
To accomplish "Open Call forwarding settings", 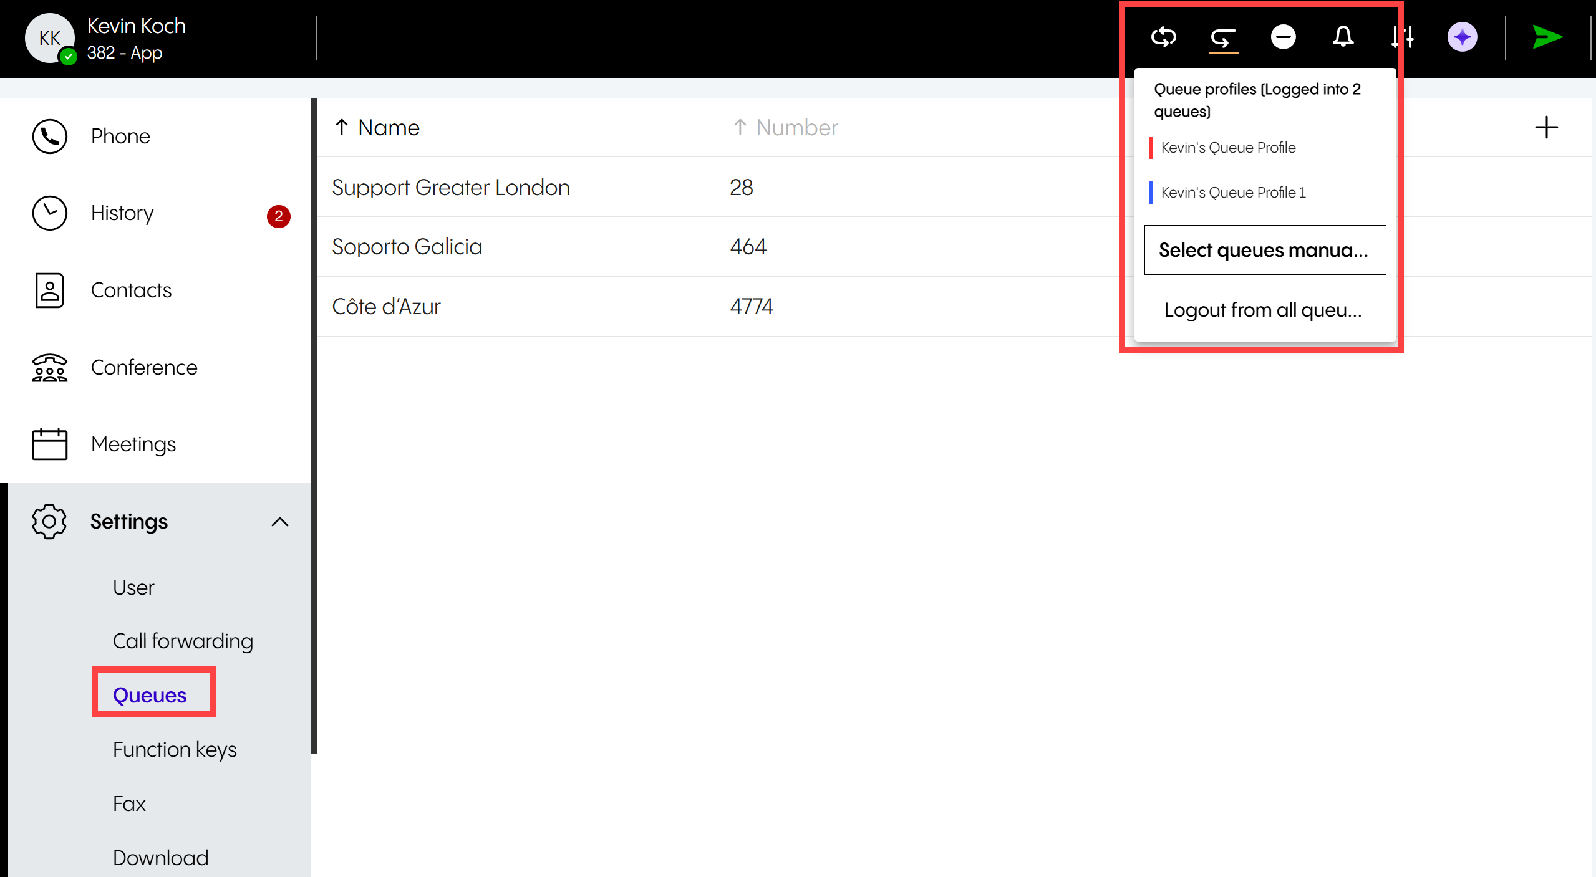I will pyautogui.click(x=183, y=641).
